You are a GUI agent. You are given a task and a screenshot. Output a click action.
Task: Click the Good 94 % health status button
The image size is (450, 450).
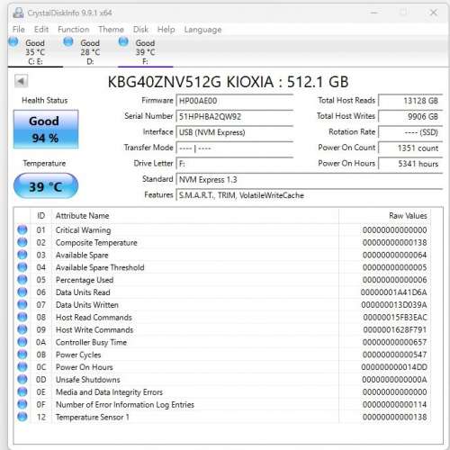click(46, 129)
